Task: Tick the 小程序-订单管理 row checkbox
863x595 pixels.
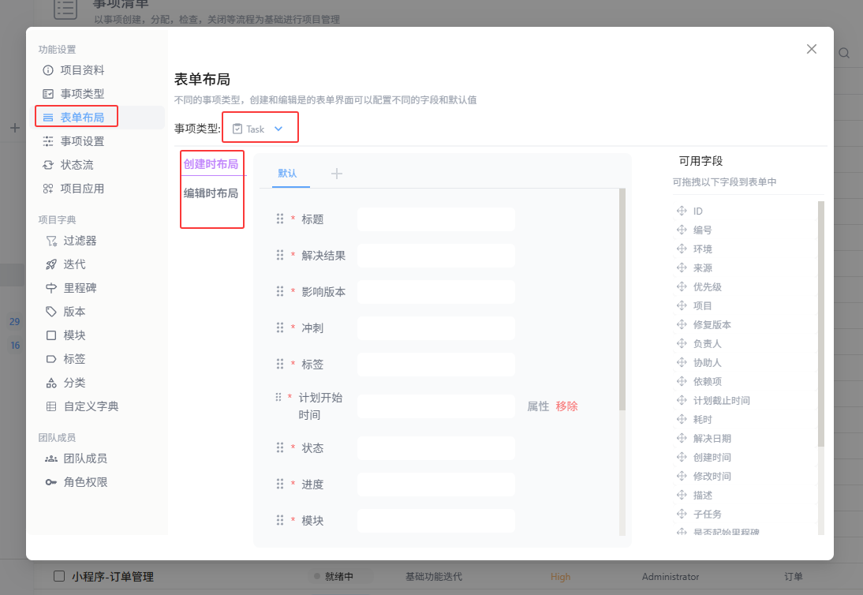Action: pyautogui.click(x=59, y=576)
